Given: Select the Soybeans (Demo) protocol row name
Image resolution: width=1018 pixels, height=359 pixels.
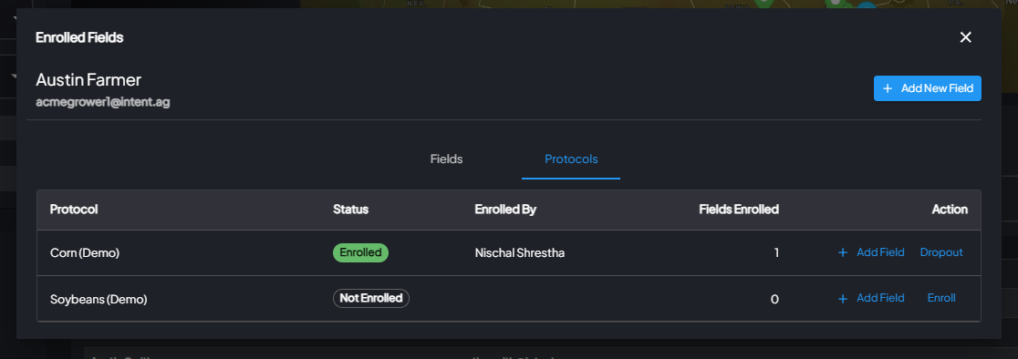Looking at the screenshot, I should coord(99,300).
